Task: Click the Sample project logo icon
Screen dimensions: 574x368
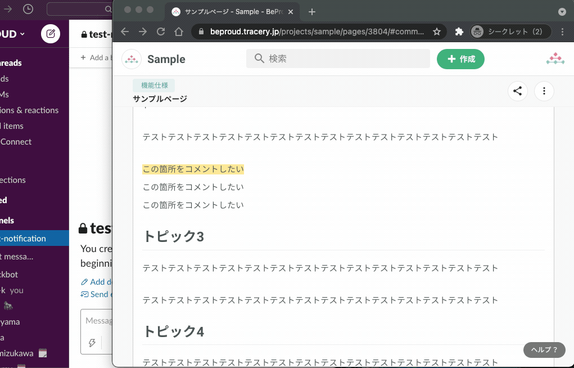Action: click(x=131, y=59)
